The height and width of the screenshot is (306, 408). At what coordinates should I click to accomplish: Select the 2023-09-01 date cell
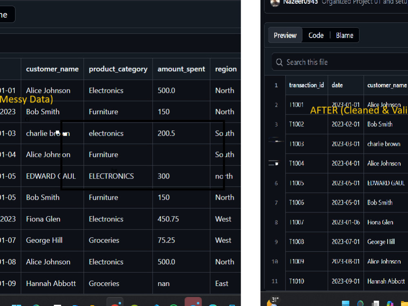point(346,281)
